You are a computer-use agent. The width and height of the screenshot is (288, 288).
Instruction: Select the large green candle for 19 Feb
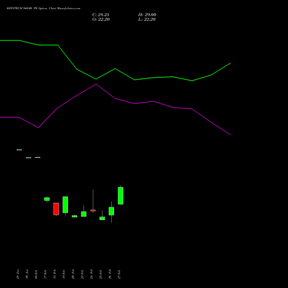pyautogui.click(x=65, y=204)
